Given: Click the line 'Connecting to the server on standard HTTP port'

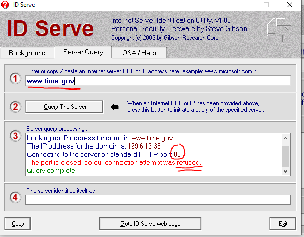Looking at the screenshot, I should (x=104, y=155).
